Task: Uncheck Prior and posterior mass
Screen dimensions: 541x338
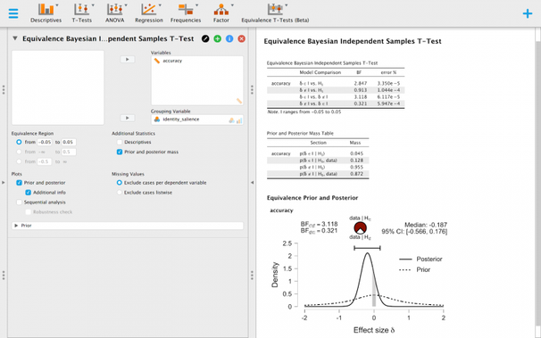Action: [120, 152]
